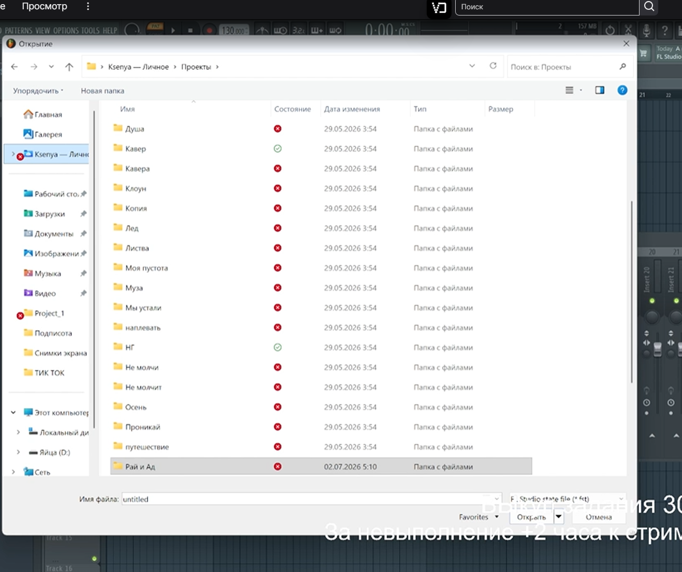Click the Новая папка button
Screen dimensions: 682x572
coord(103,91)
